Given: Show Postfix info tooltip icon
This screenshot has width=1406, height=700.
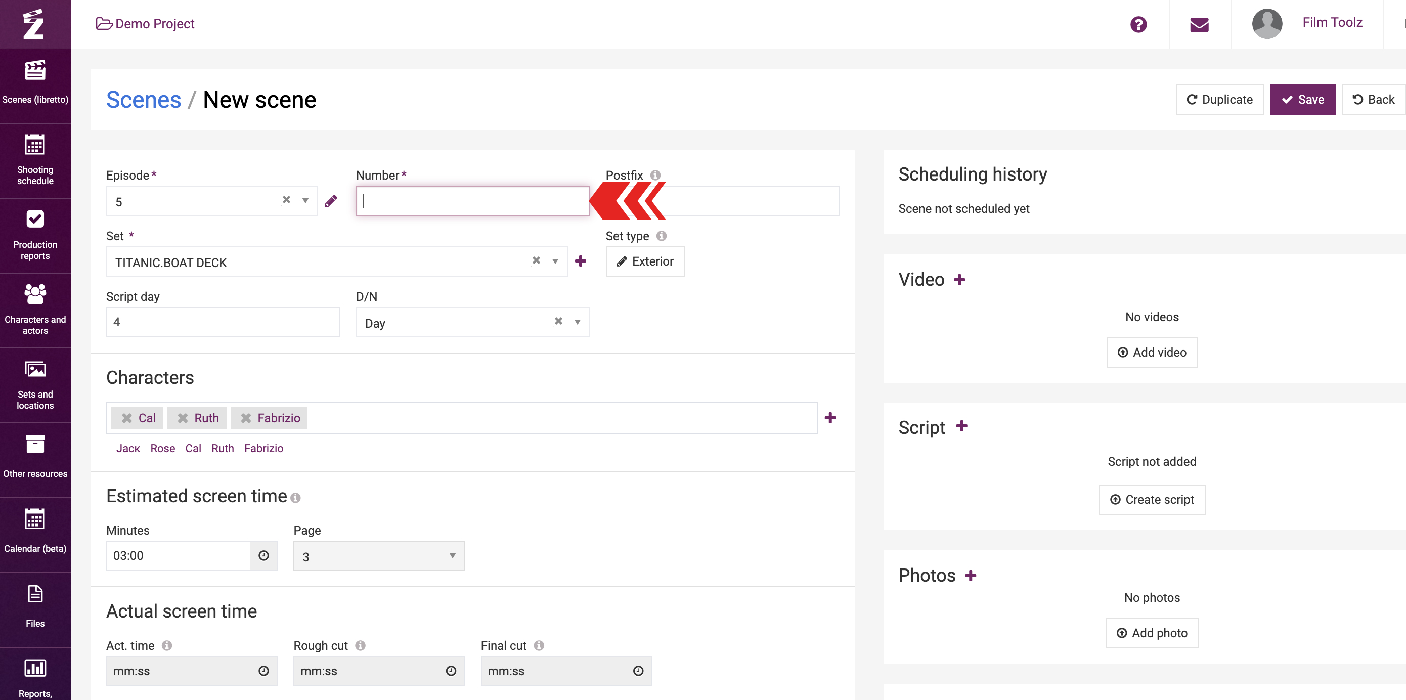Looking at the screenshot, I should 655,176.
